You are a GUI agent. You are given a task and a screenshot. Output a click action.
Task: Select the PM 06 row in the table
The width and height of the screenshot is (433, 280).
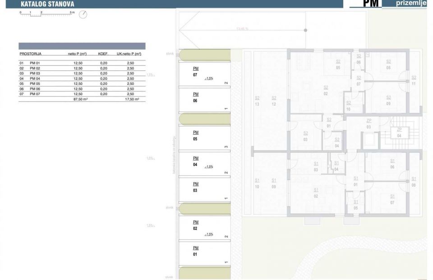point(82,89)
